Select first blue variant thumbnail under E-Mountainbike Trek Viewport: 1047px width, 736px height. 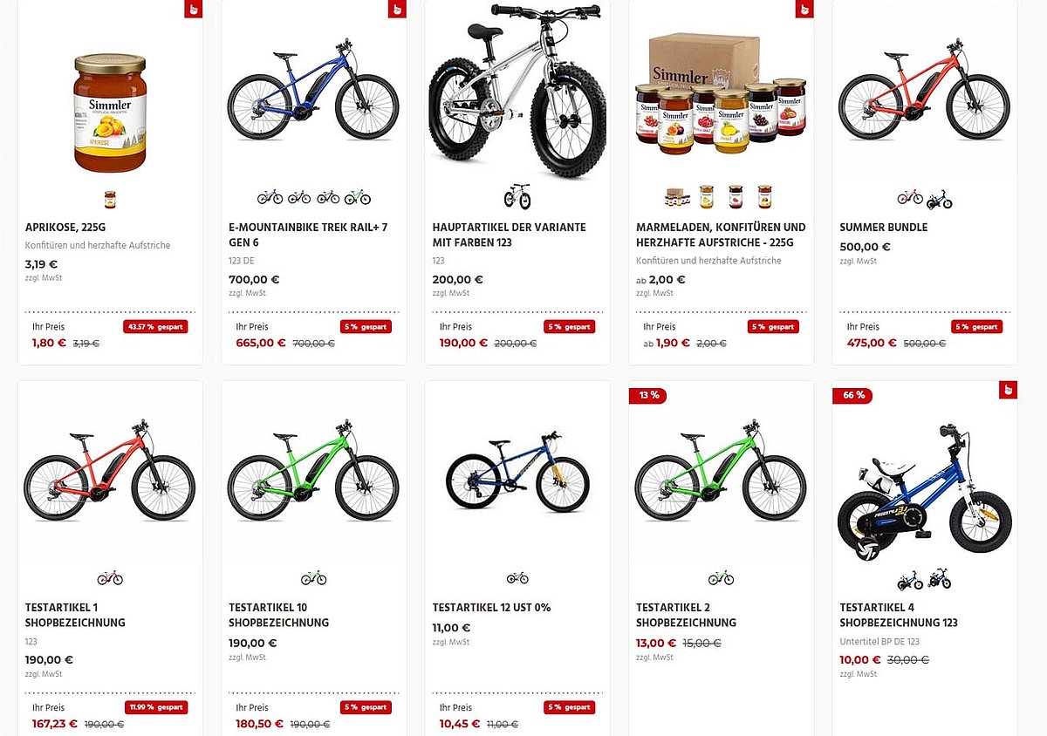pos(270,198)
